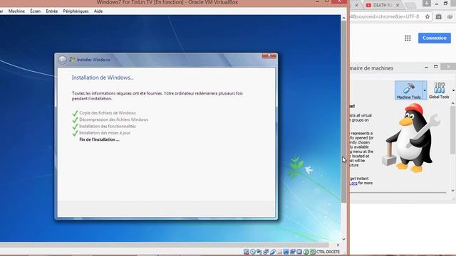Click the USB devices status bar icon

pos(273,252)
